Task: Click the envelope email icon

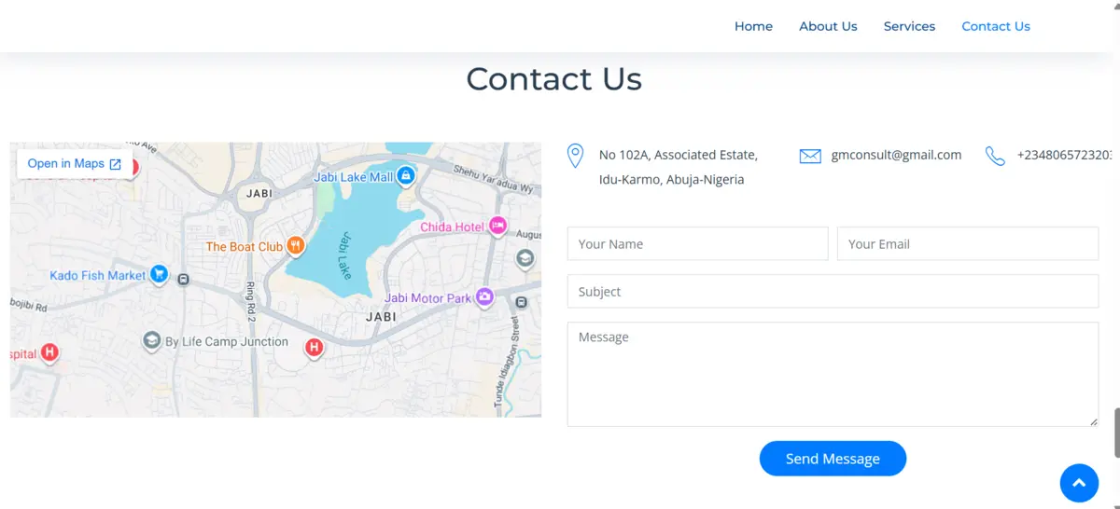Action: tap(810, 156)
